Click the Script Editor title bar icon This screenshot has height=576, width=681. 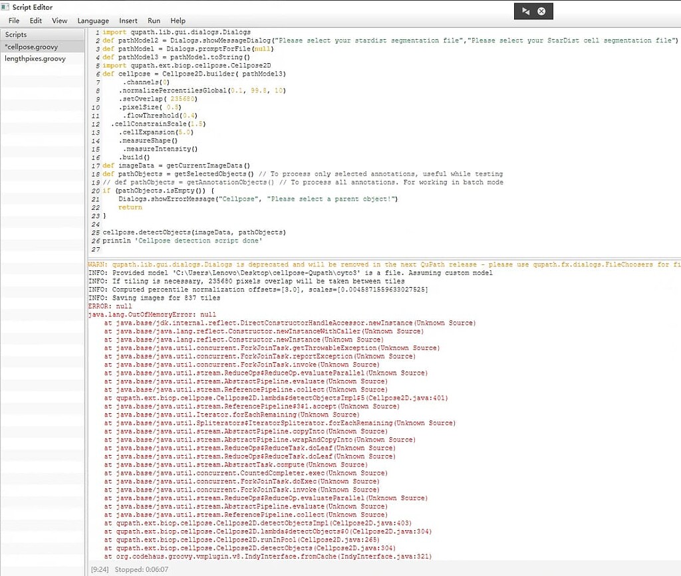(x=5, y=7)
